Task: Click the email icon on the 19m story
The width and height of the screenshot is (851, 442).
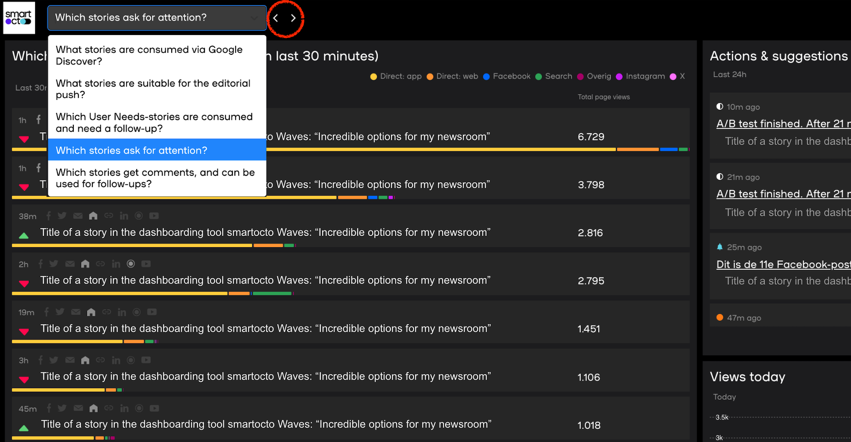Action: [x=76, y=312]
